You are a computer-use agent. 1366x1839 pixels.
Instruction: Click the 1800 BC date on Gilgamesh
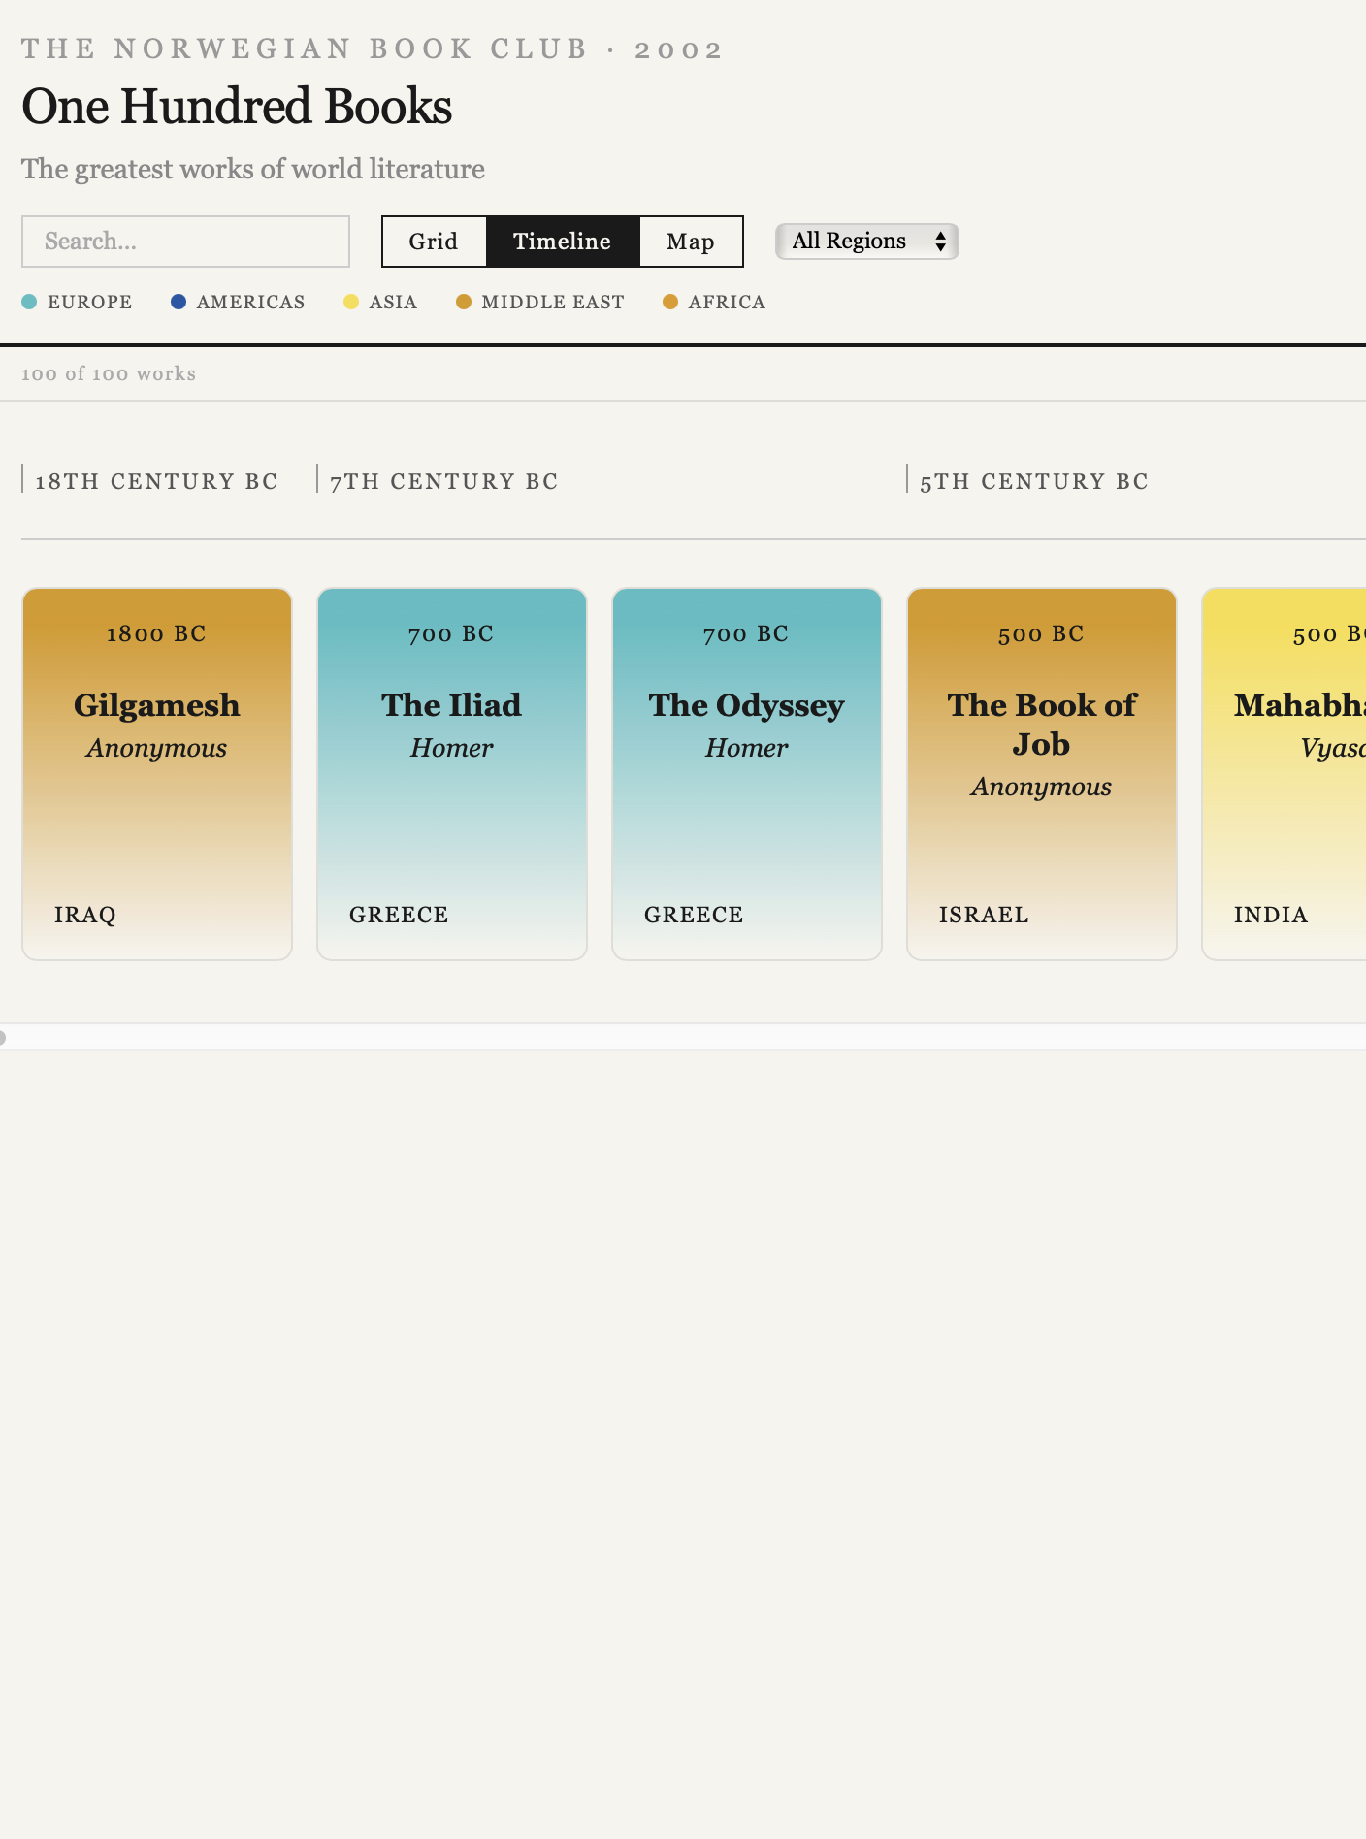click(157, 634)
